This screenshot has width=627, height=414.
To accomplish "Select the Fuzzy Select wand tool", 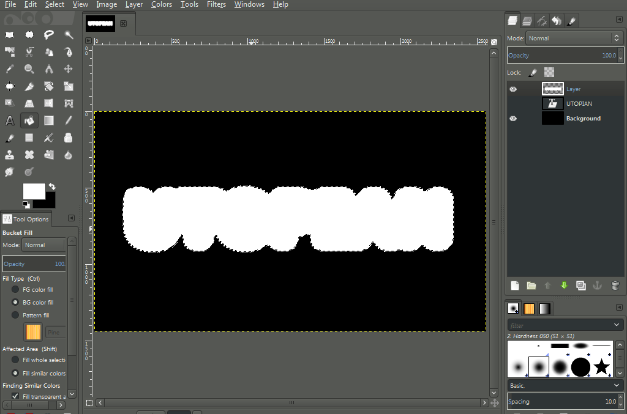I will coord(69,35).
